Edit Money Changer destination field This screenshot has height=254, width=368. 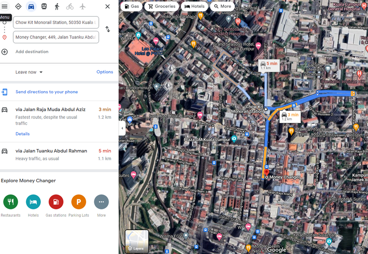click(x=56, y=37)
